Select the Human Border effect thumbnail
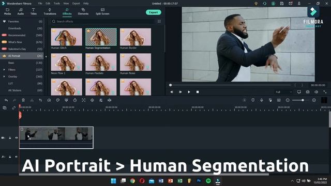331x186 pixels. coord(136,37)
